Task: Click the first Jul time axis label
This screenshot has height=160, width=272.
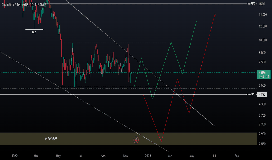Action: (x=81, y=156)
